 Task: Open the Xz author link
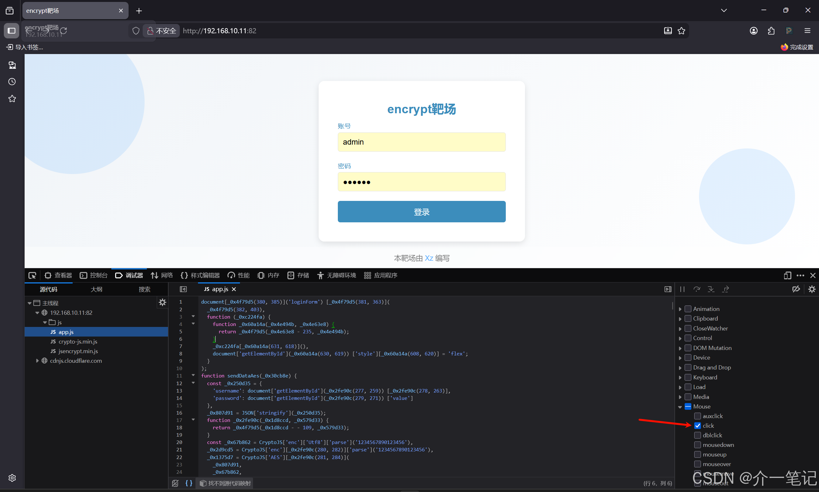429,258
